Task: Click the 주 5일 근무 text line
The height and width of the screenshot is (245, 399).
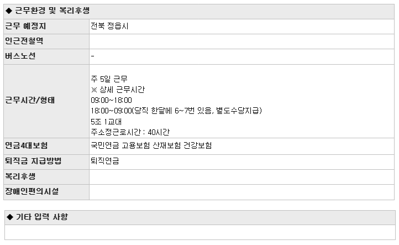Action: pyautogui.click(x=109, y=79)
